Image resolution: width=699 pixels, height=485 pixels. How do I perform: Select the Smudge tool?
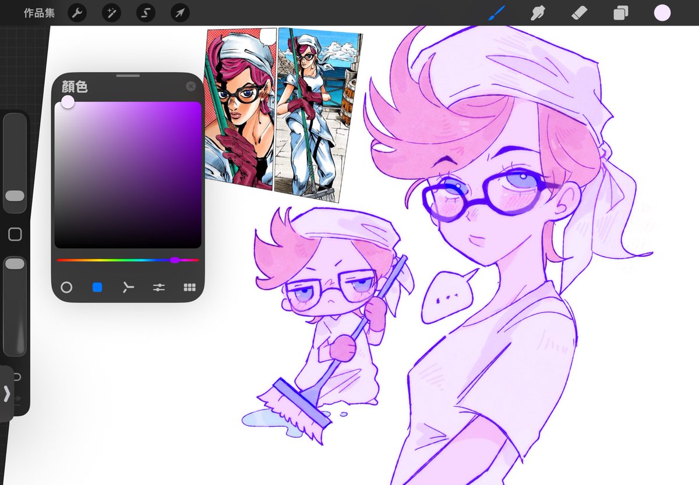tap(538, 13)
